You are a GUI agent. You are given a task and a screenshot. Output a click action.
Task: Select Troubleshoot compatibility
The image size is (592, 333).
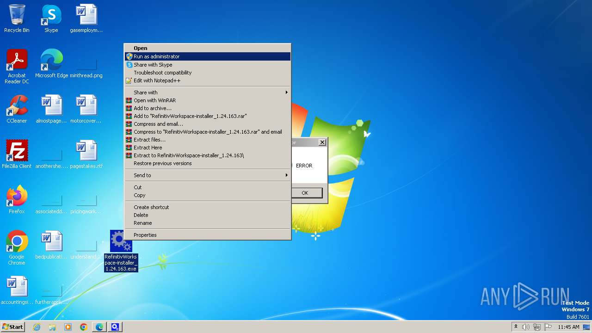click(208, 73)
